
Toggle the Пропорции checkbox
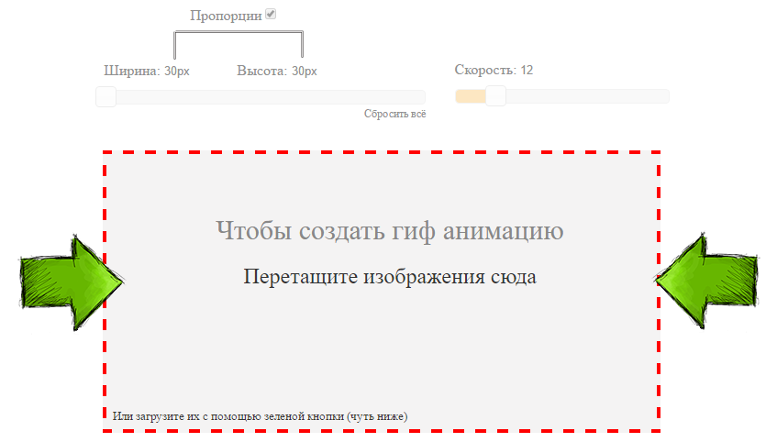click(270, 14)
